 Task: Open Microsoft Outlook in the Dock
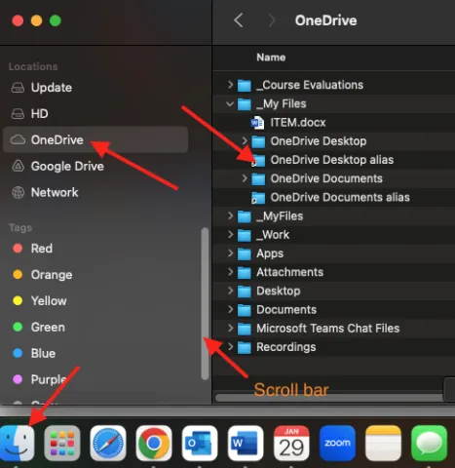point(200,444)
